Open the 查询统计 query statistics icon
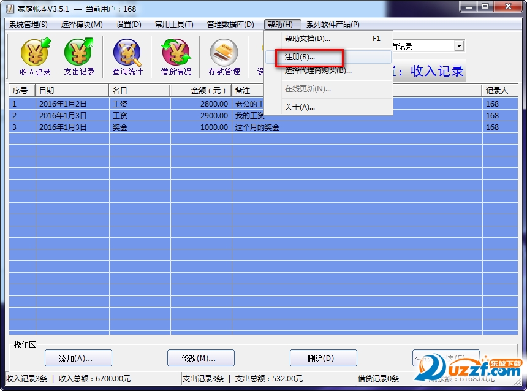This screenshot has width=527, height=391. [127, 56]
